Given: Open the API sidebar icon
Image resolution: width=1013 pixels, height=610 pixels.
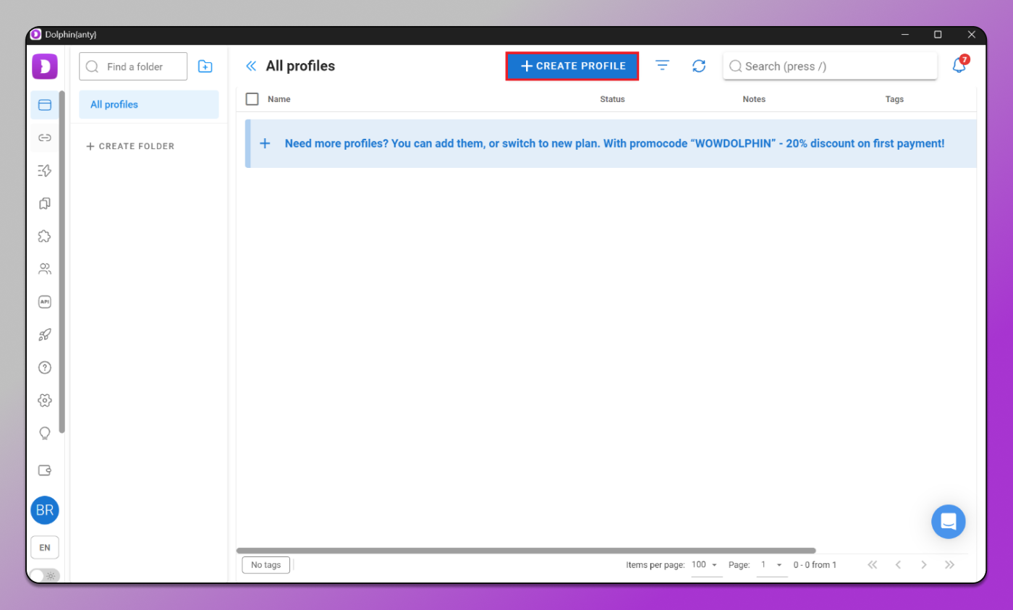Looking at the screenshot, I should 45,302.
